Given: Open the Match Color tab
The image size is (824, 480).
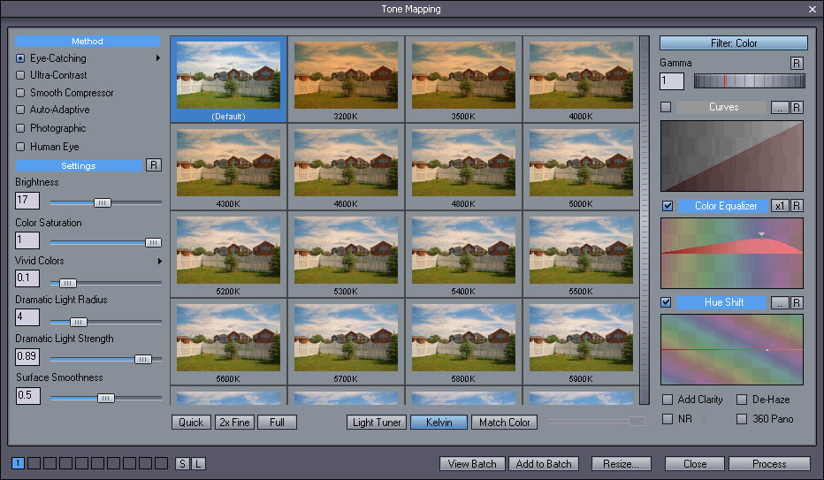Looking at the screenshot, I should tap(505, 423).
